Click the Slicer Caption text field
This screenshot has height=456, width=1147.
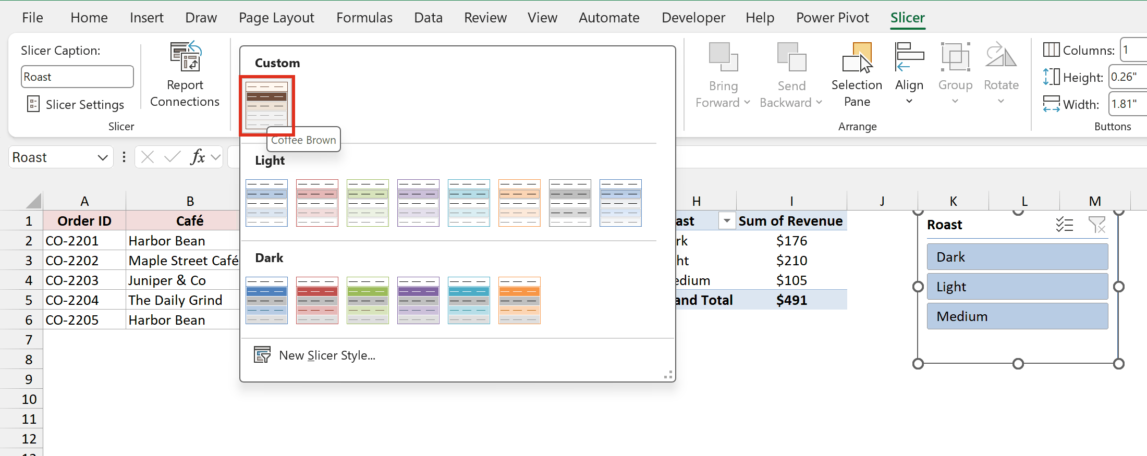point(77,77)
